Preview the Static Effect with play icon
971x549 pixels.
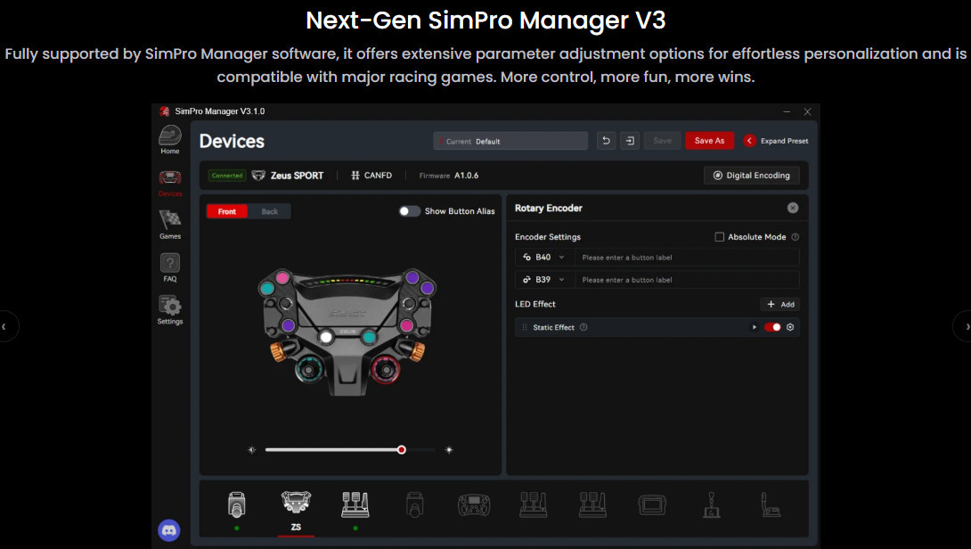click(x=755, y=327)
